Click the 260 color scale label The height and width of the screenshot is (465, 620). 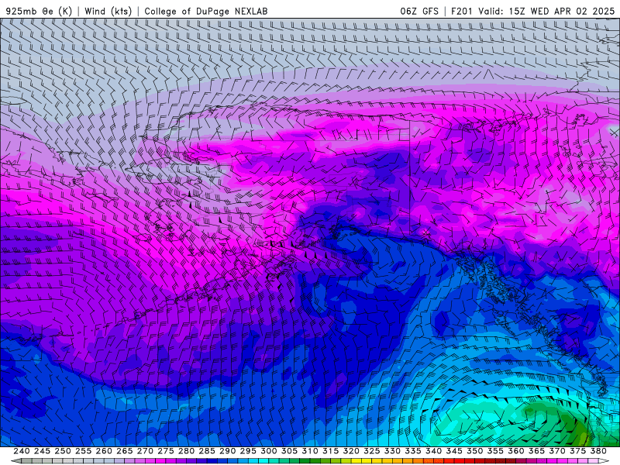pyautogui.click(x=104, y=451)
